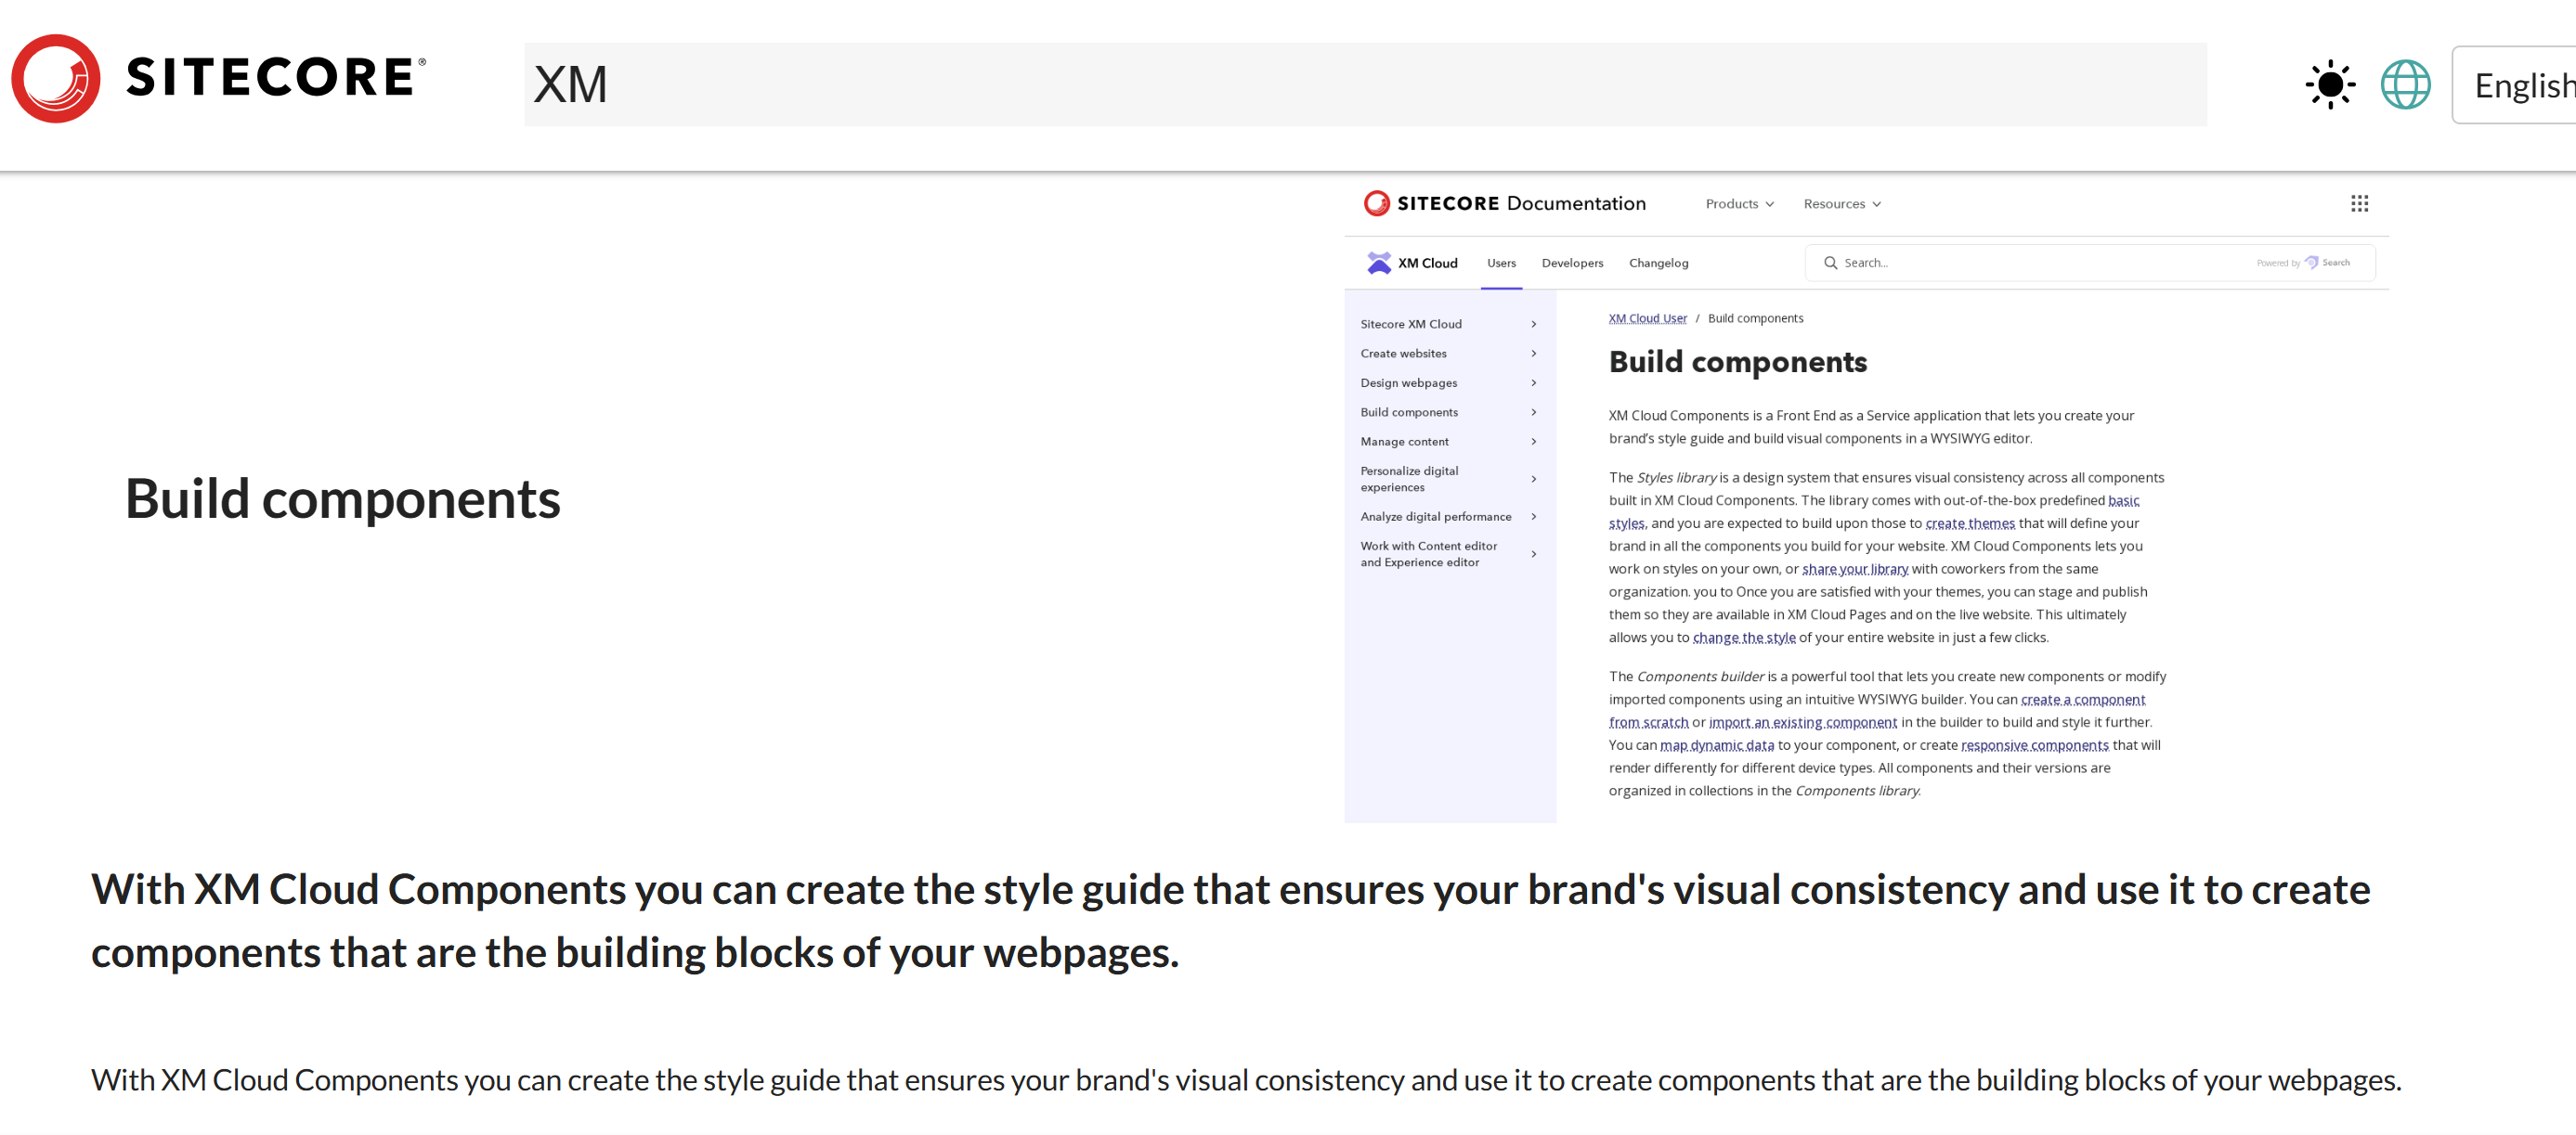The image size is (2576, 1135).
Task: Open the responsive components link
Action: [2035, 745]
